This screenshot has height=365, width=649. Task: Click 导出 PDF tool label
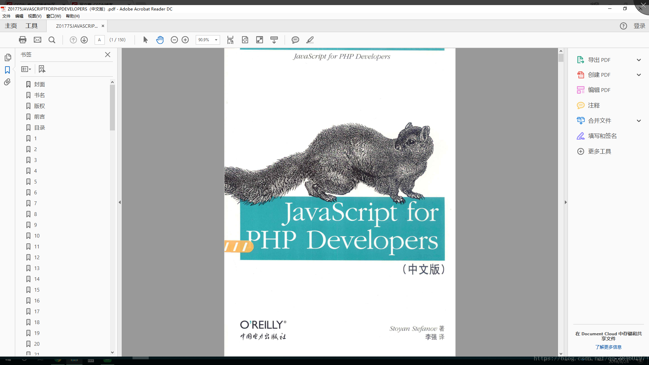pos(599,60)
